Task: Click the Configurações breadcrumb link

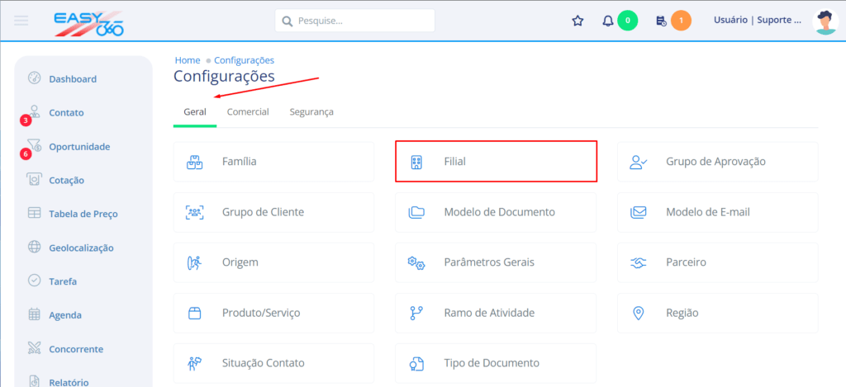Action: (244, 60)
